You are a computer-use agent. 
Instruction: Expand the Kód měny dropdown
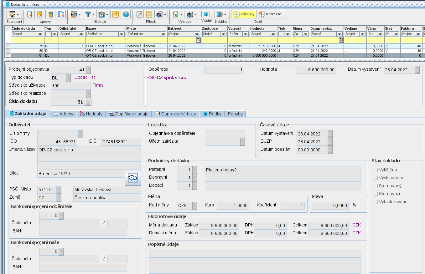(194, 205)
